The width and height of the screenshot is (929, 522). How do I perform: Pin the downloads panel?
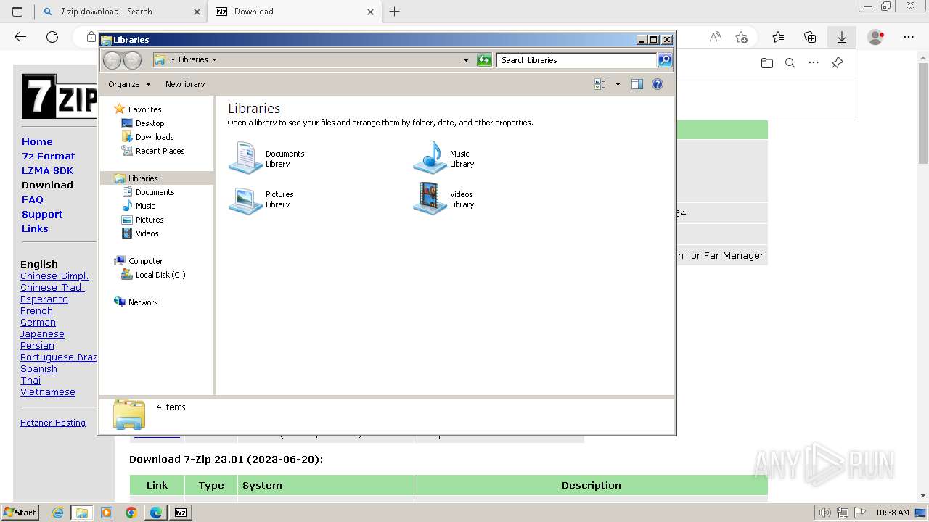tap(837, 63)
